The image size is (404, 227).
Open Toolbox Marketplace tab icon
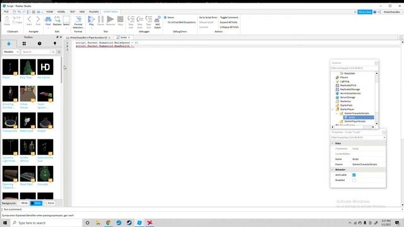coord(9,44)
